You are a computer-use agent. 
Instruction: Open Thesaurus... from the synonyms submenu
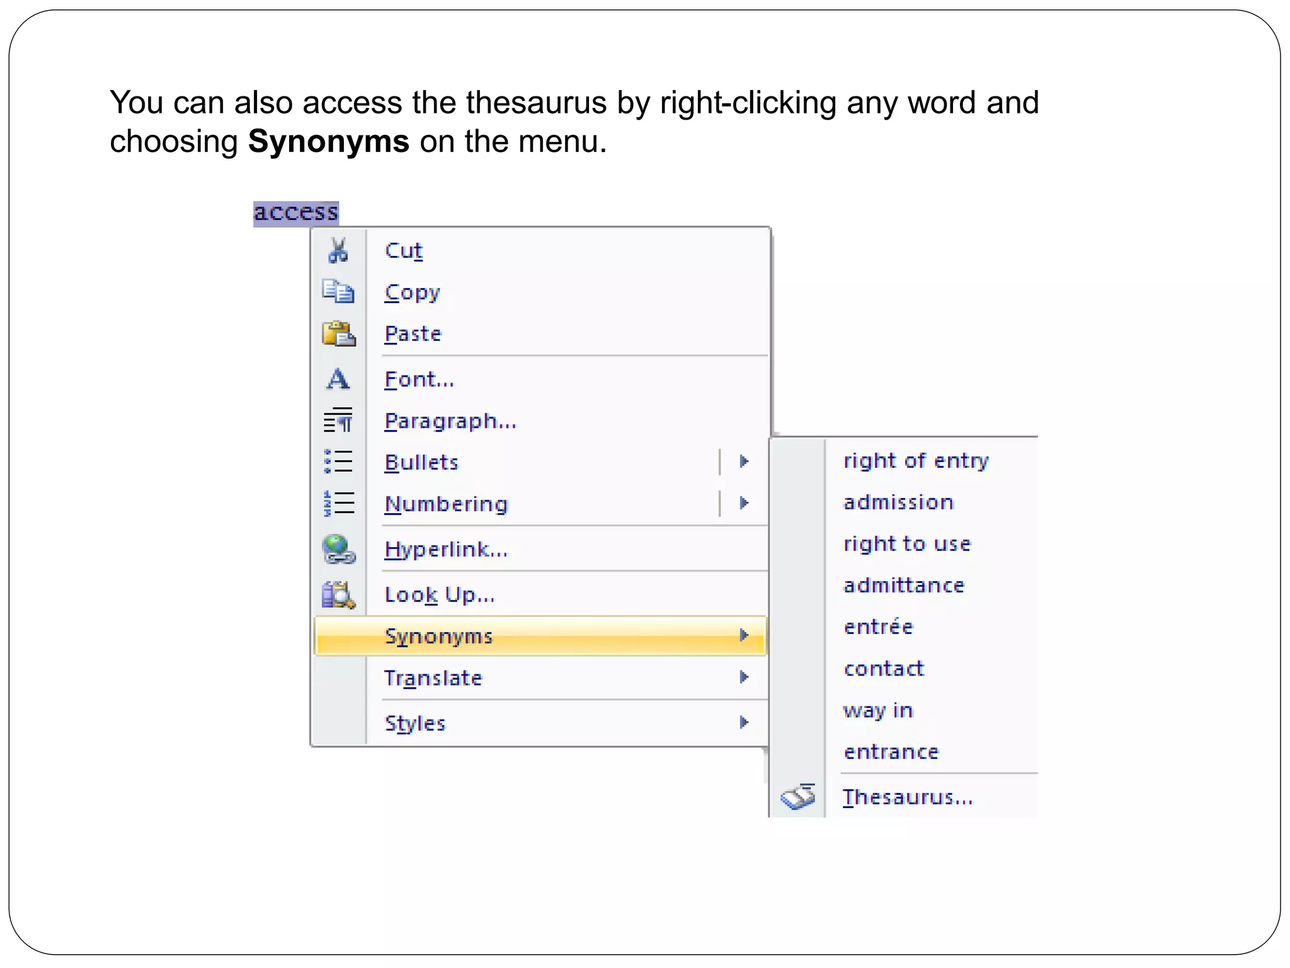click(x=908, y=797)
